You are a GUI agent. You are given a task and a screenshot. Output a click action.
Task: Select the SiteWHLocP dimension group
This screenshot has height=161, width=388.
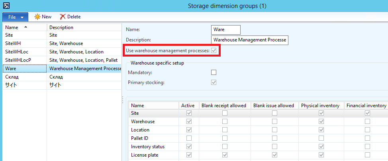[18, 60]
